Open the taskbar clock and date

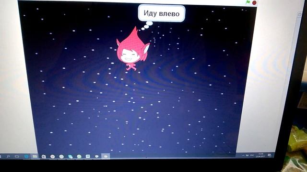point(260,155)
